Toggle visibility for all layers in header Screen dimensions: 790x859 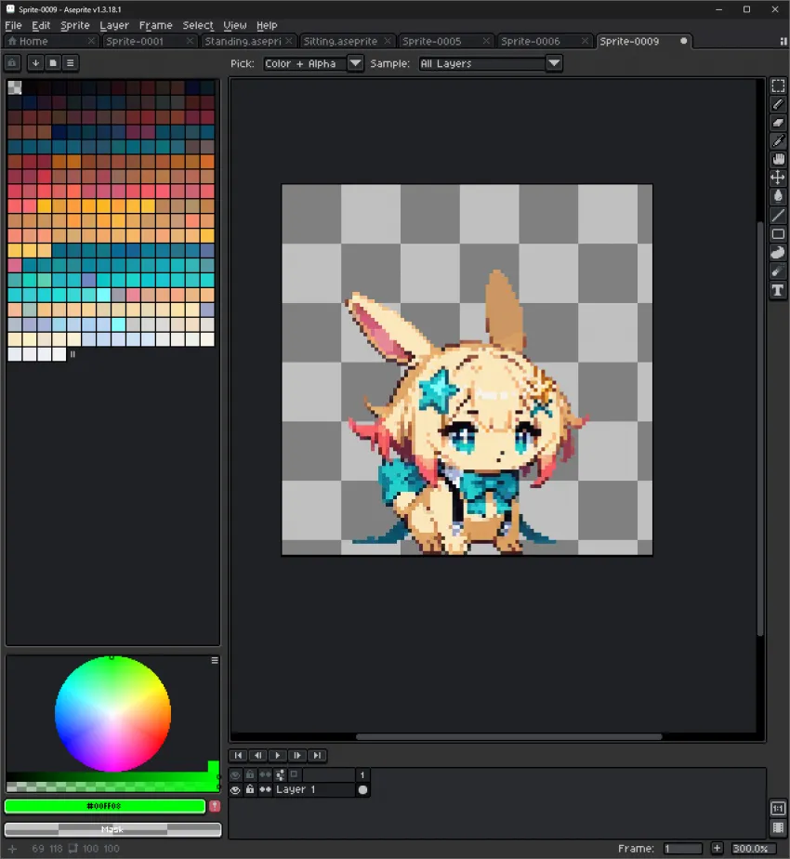tap(235, 775)
